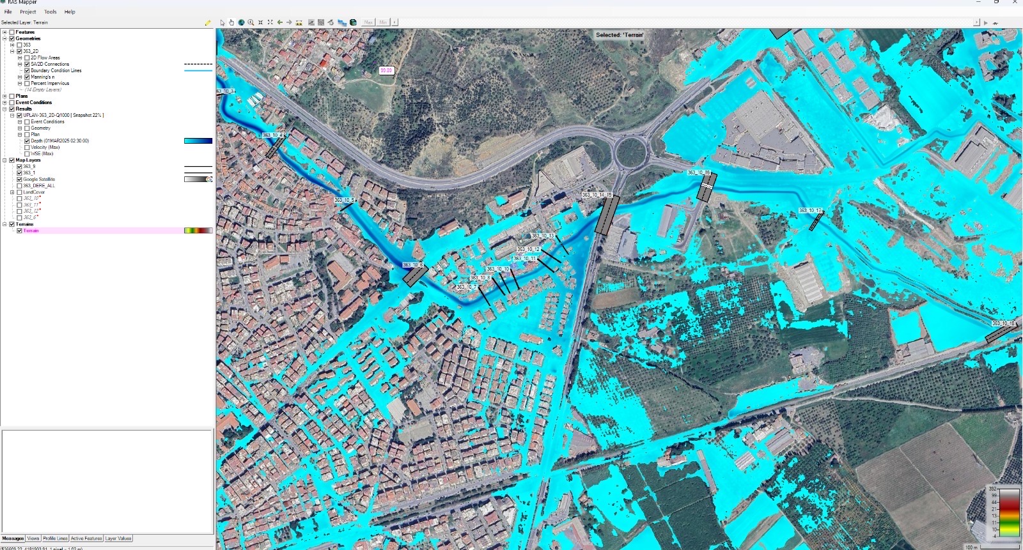The image size is (1023, 550).
Task: Click the pencil edit layer icon
Action: pos(208,22)
